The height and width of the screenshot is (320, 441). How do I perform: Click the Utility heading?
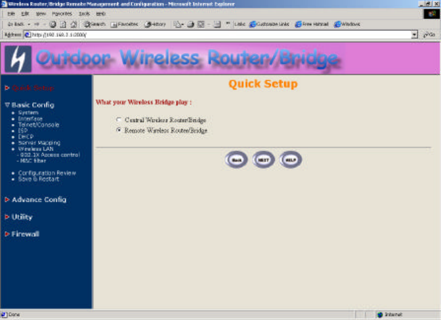click(x=22, y=217)
